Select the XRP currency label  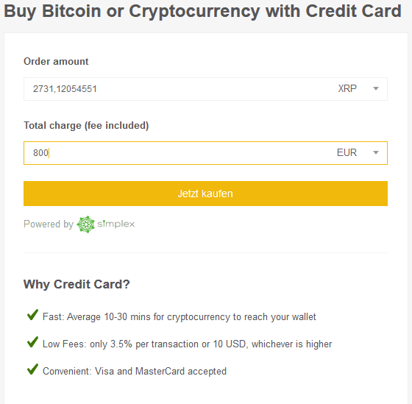click(347, 88)
